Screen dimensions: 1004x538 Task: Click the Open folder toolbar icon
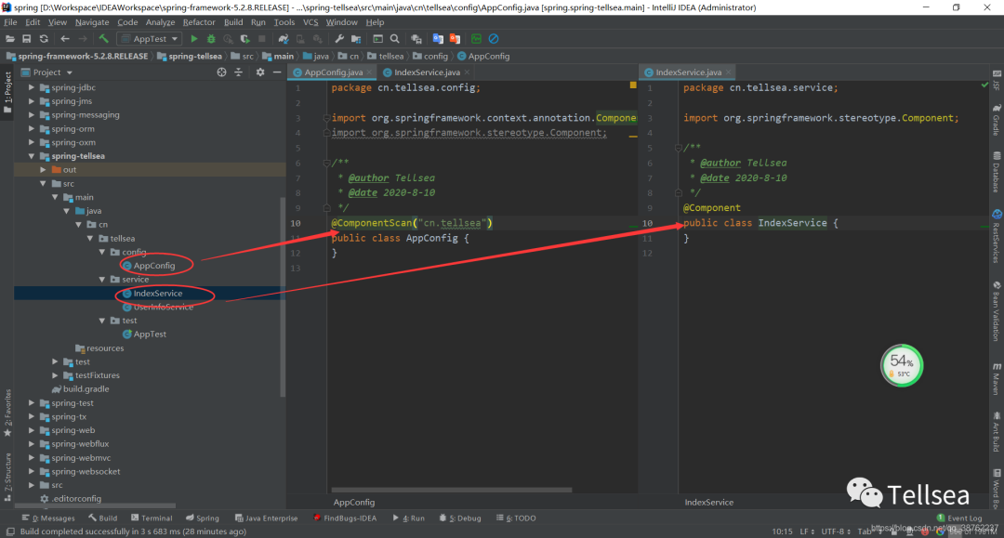pyautogui.click(x=9, y=39)
